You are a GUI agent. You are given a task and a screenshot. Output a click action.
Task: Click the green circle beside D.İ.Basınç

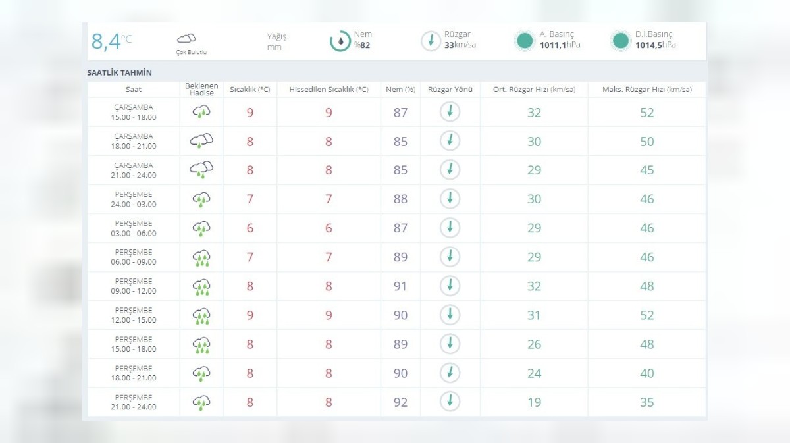[620, 41]
